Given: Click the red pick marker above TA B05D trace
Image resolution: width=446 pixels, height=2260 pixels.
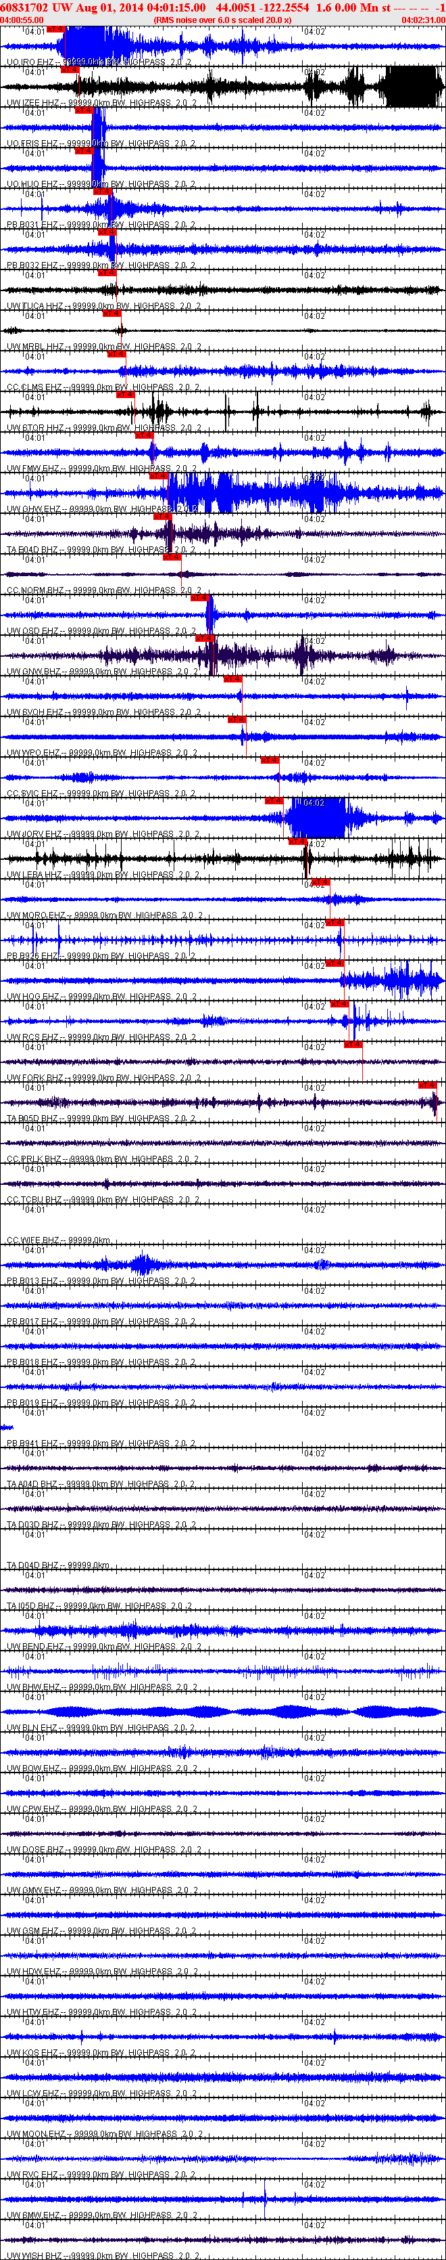Looking at the screenshot, I should (x=428, y=1086).
